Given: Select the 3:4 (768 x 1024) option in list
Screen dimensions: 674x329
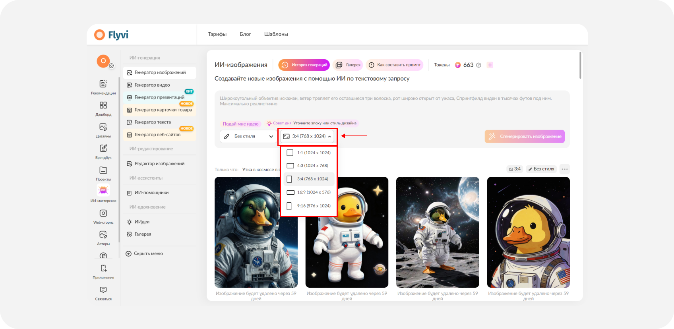Looking at the screenshot, I should pos(309,179).
